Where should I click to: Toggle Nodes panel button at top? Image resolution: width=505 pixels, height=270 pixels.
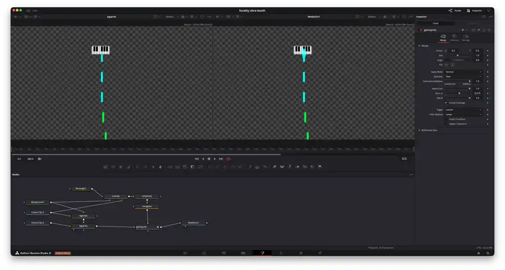pyautogui.click(x=454, y=11)
